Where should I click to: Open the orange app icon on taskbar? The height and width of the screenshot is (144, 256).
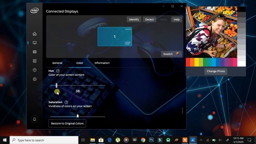[185, 140]
